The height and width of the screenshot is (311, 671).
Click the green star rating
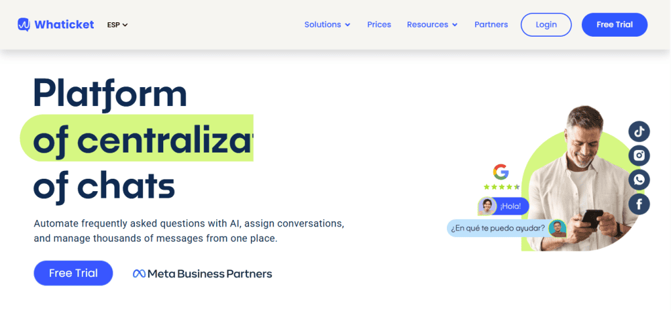click(501, 187)
